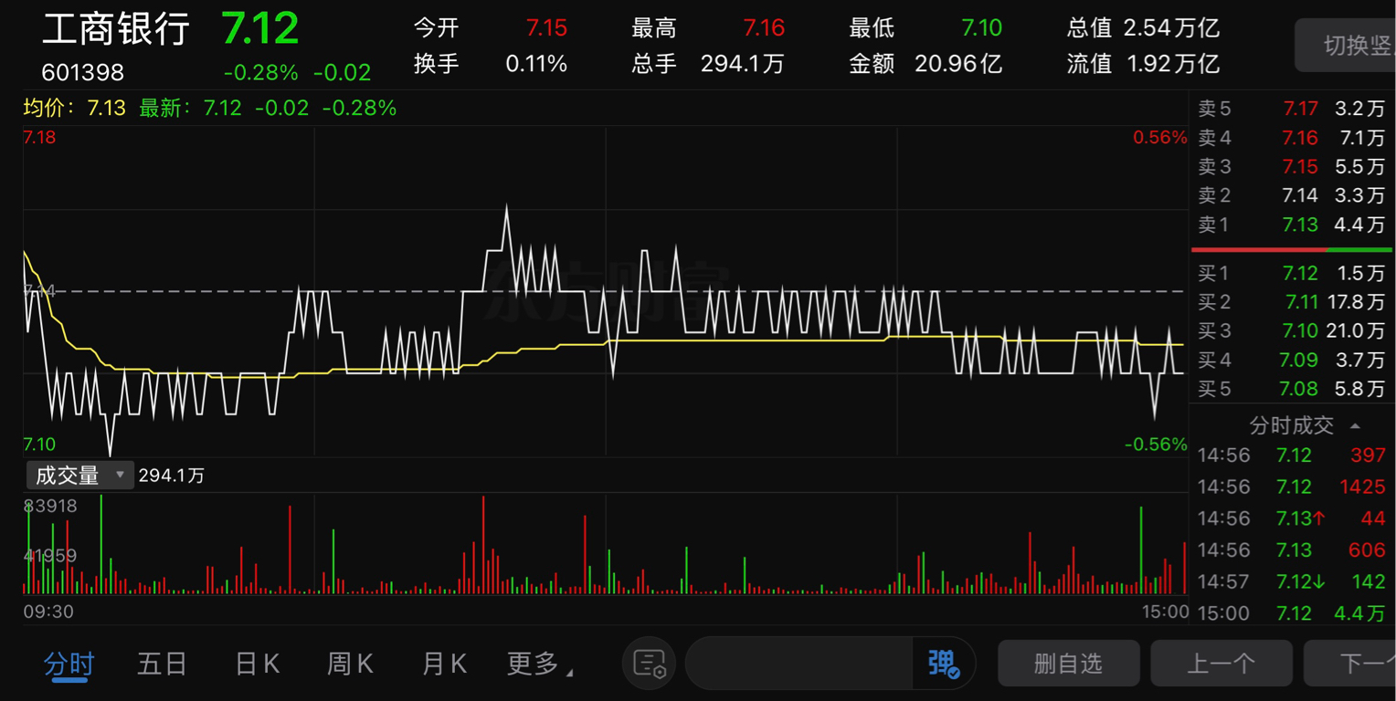Select the 买4 order row at 7.09
The width and height of the screenshot is (1396, 701).
click(x=1292, y=360)
